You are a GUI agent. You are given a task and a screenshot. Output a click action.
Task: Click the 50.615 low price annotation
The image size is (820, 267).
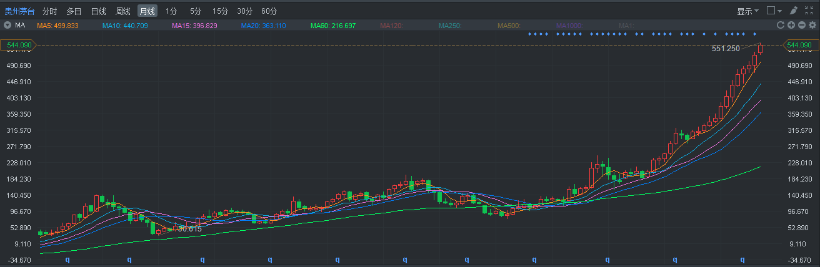coord(189,228)
